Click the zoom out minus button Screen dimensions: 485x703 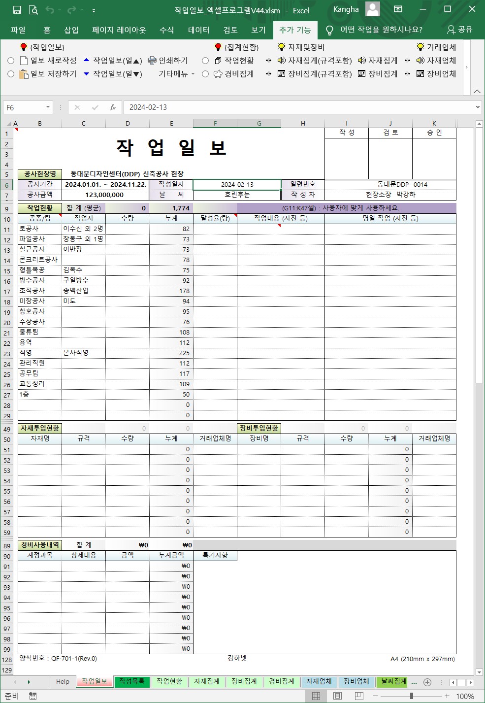tap(375, 696)
